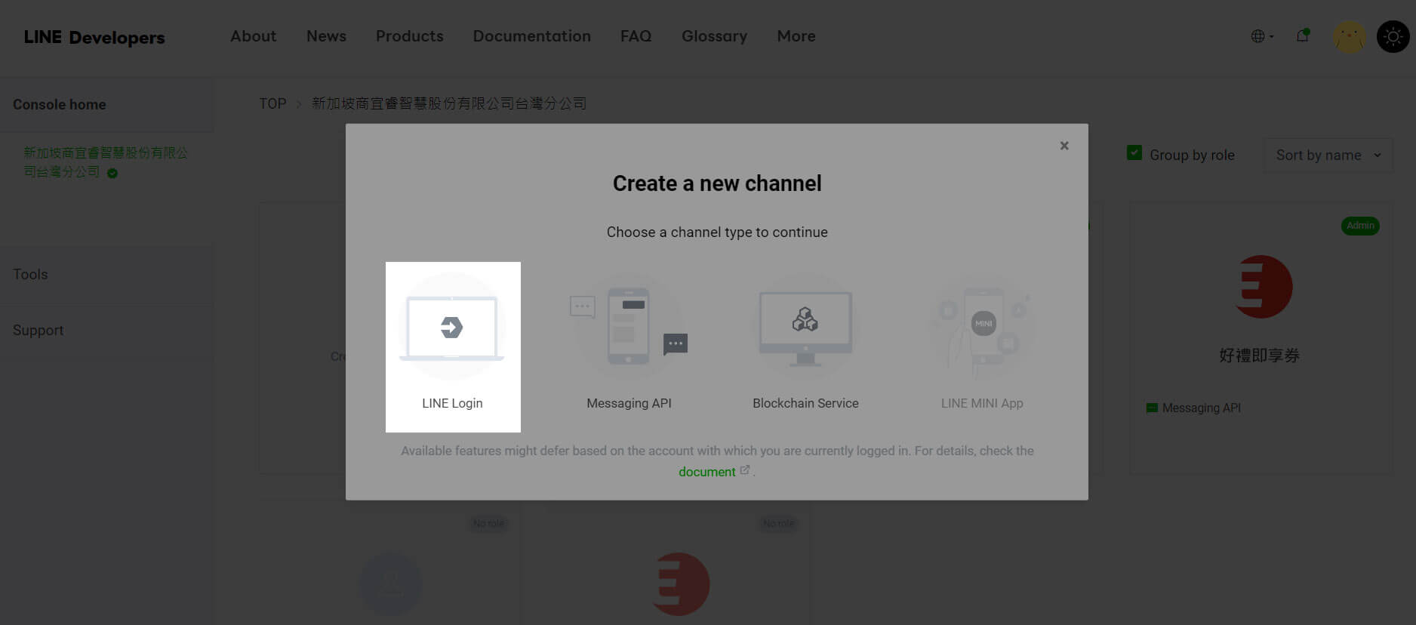Open the About menu item

[x=254, y=36]
